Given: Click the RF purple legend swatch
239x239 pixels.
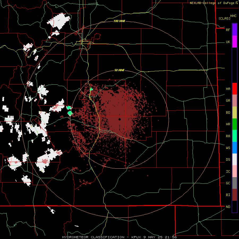Looking at the screenshot, I should 234,30.
